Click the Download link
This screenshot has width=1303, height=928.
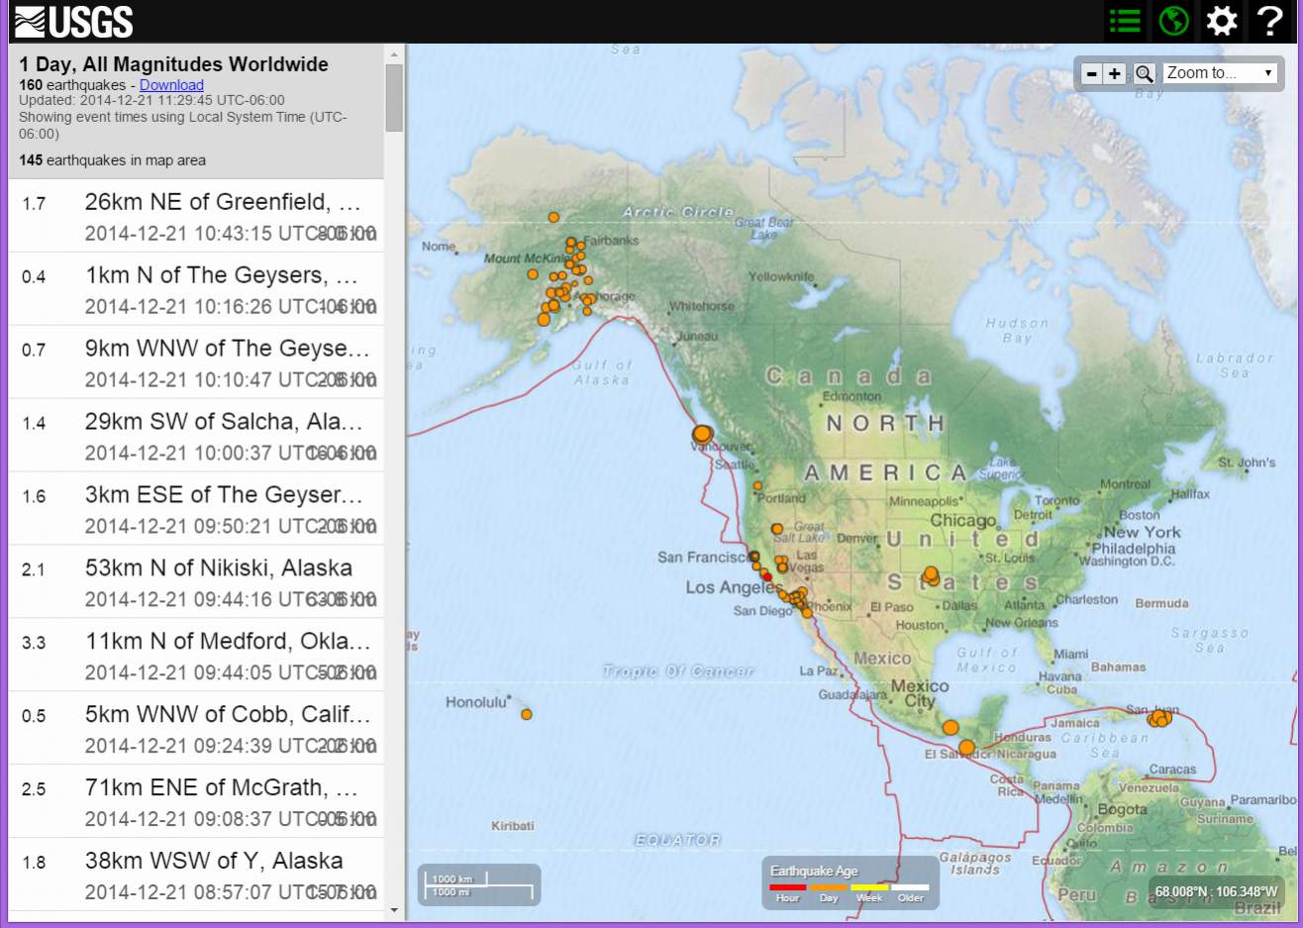[171, 85]
